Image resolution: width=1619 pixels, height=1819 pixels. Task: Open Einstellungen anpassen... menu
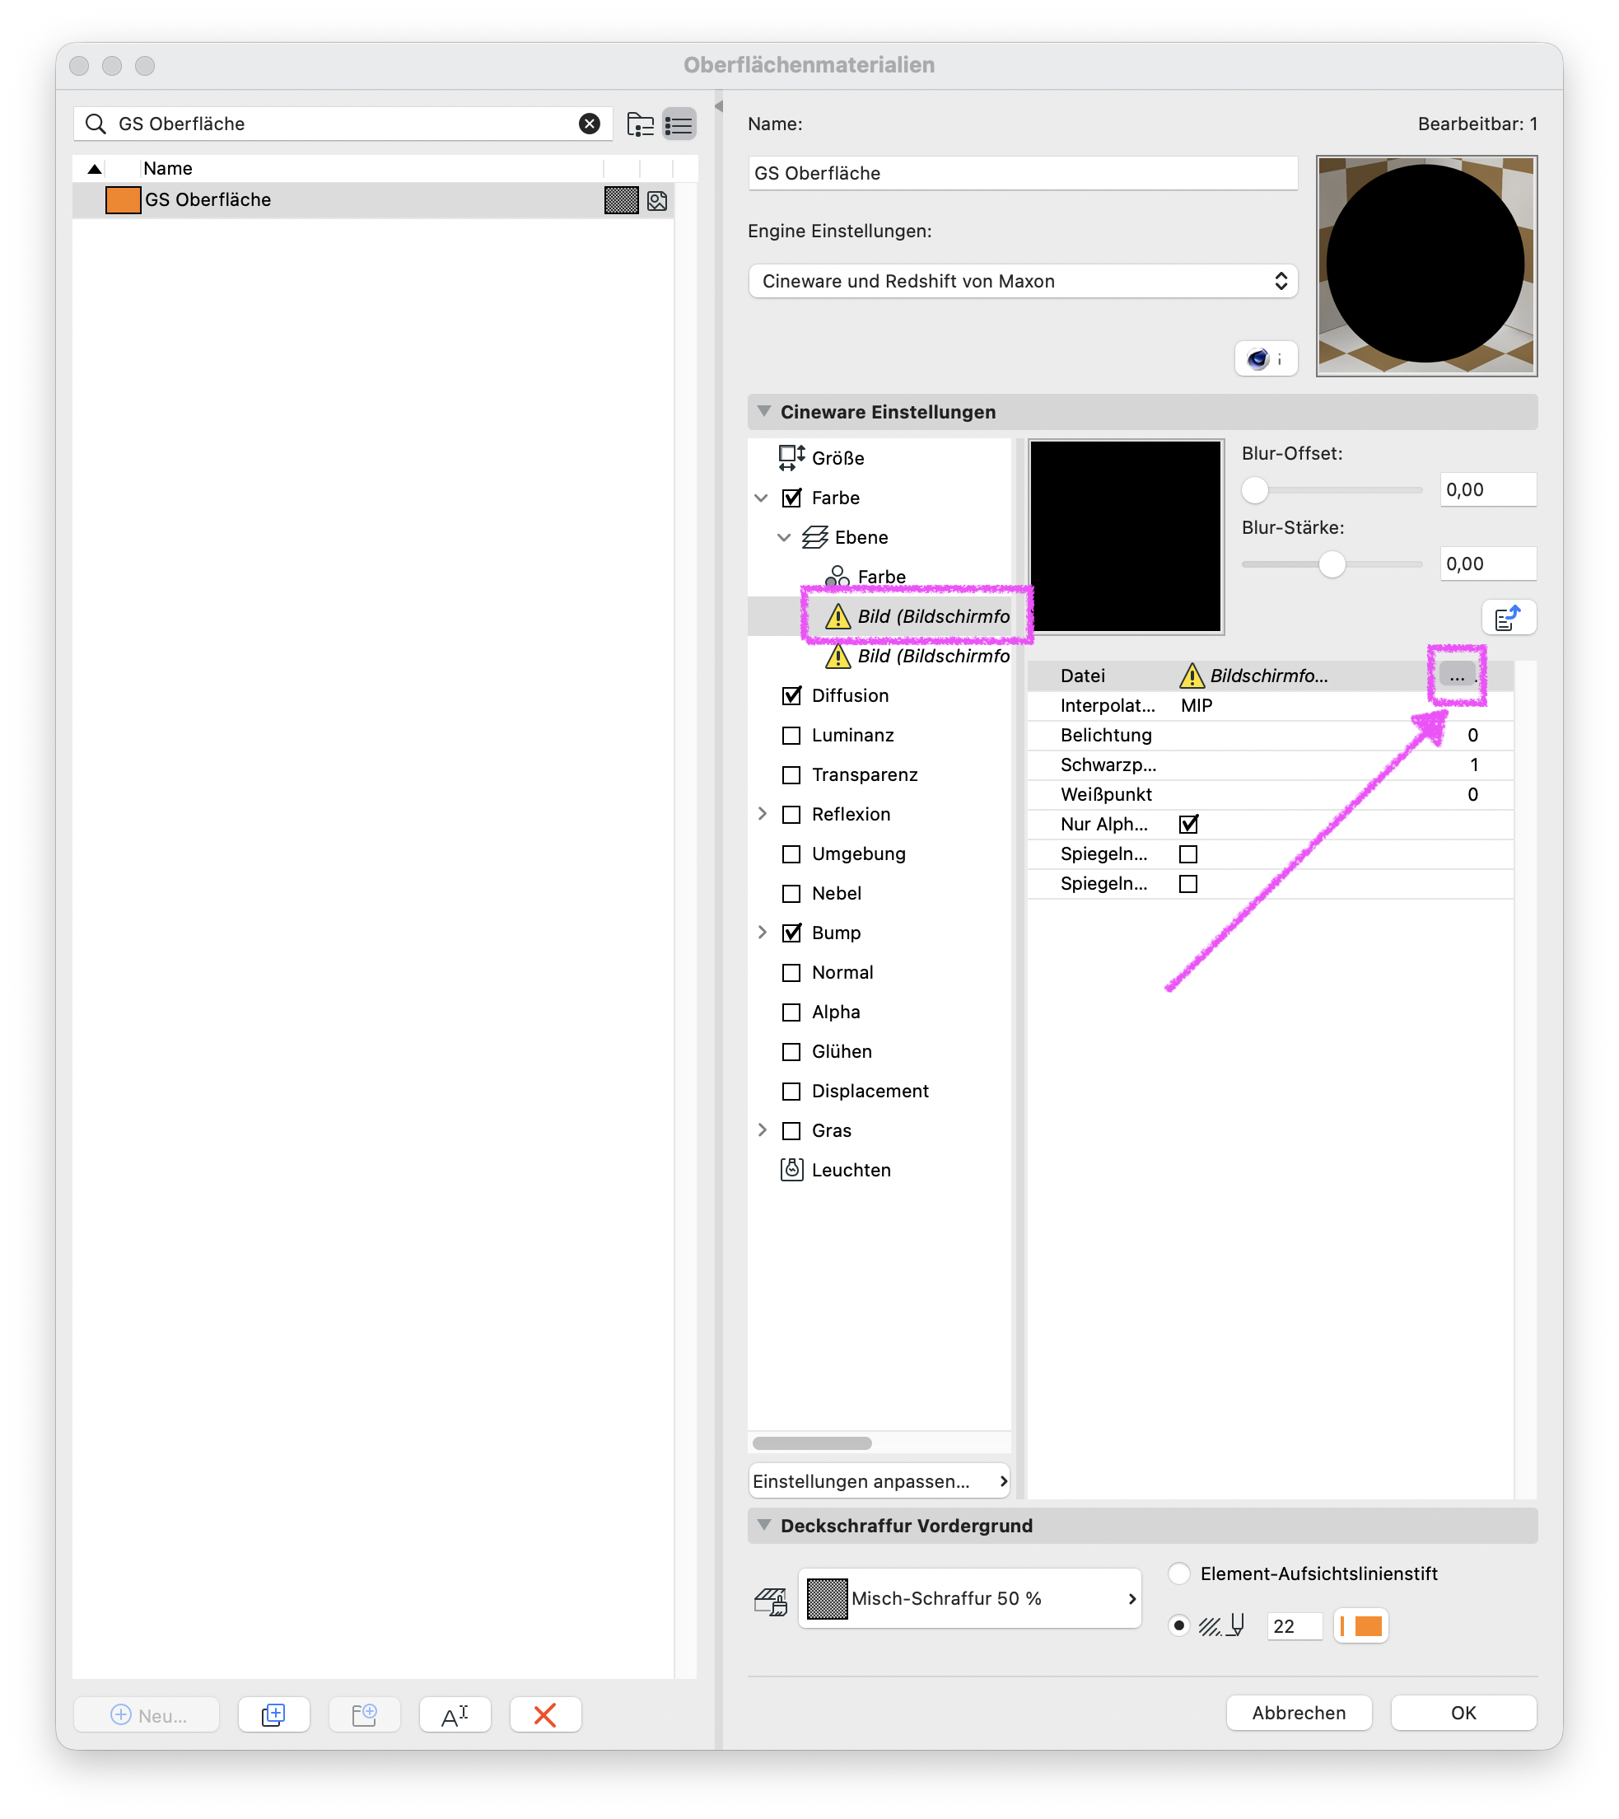879,1481
